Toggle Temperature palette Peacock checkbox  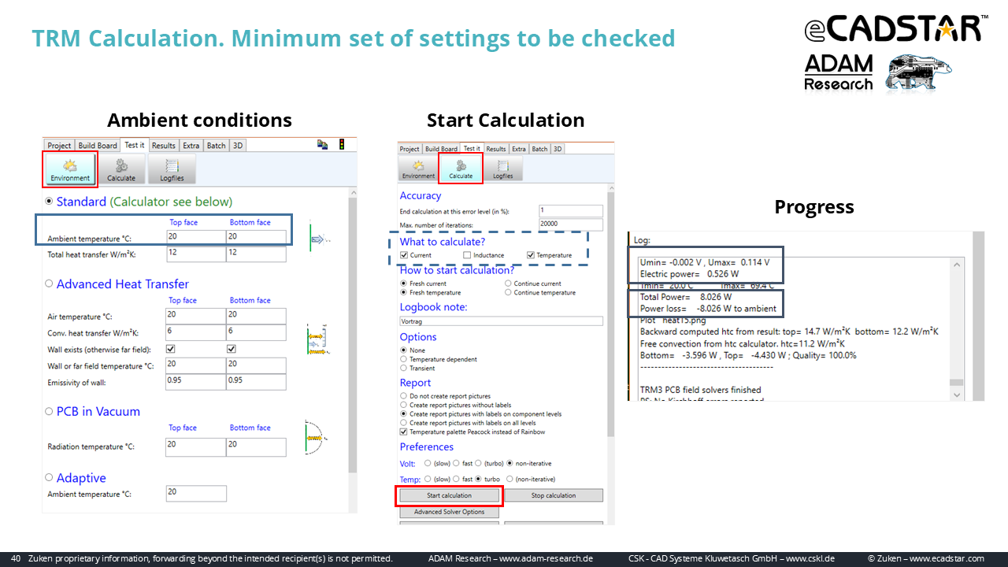click(x=404, y=432)
